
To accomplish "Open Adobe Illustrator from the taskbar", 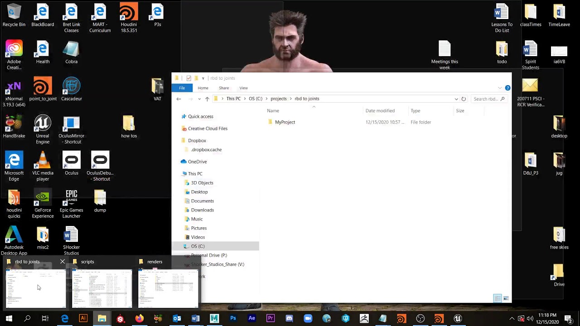I will coord(83,319).
